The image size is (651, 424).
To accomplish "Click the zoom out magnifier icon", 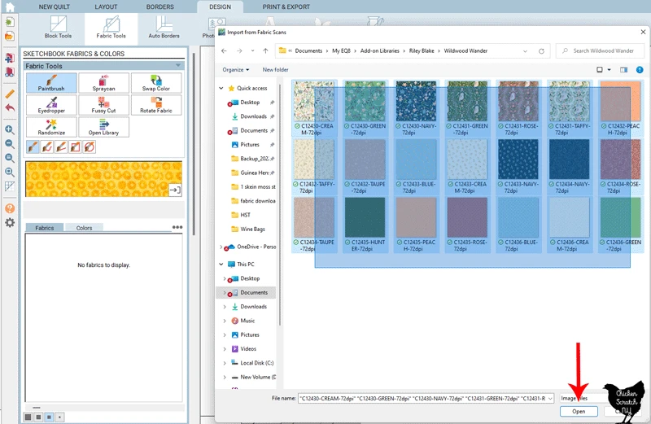I will pos(10,144).
